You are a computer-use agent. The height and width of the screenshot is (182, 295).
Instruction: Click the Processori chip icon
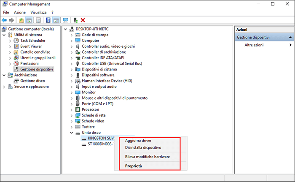(78, 109)
